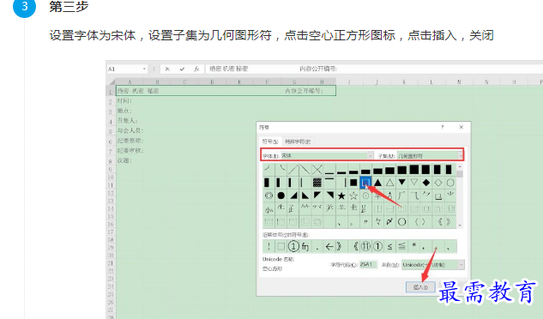543x319 pixels.
Task: Switch to the 特殊字符(P) tab
Action: pyautogui.click(x=298, y=141)
